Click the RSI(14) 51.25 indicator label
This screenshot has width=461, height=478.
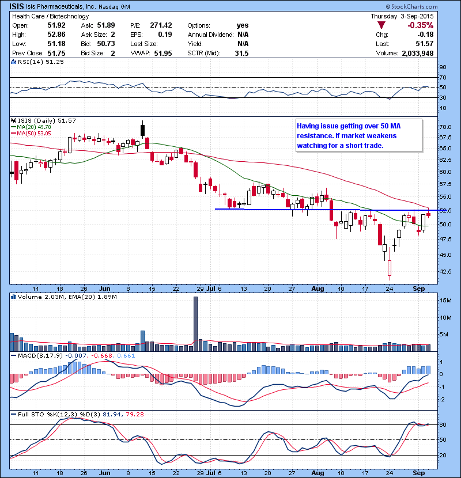pos(41,62)
